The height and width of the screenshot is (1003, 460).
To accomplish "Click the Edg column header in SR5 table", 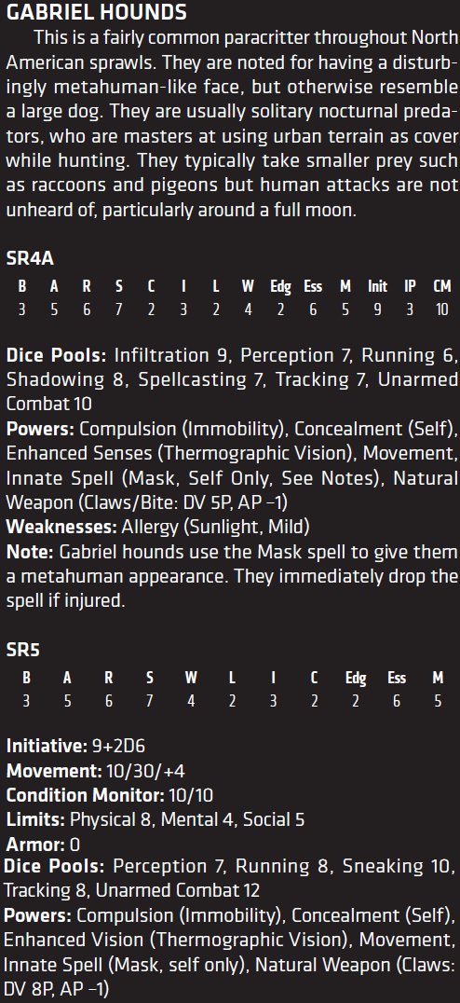I will coord(355,678).
